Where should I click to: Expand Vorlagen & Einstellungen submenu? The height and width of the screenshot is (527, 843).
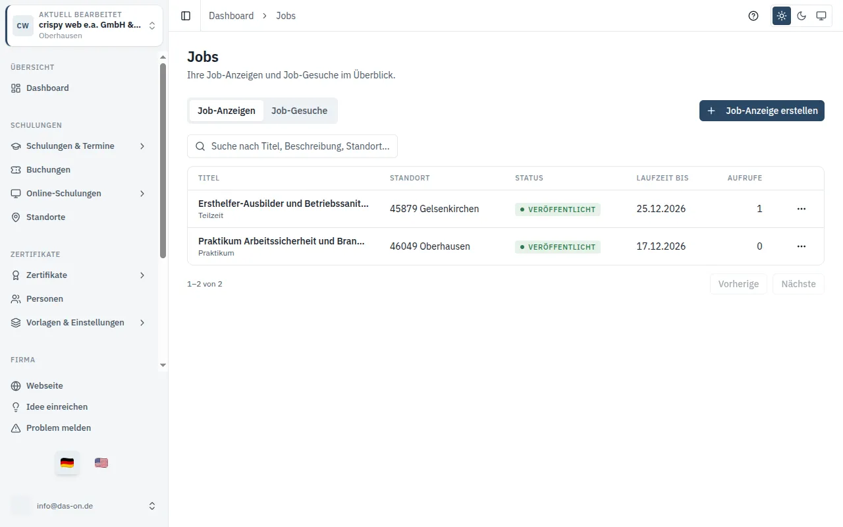coord(79,323)
